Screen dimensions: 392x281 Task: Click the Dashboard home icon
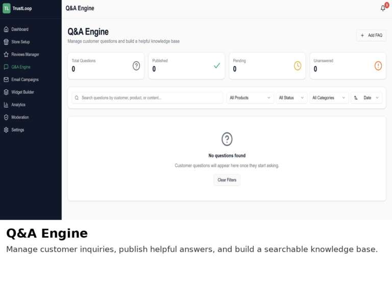[x=6, y=30]
